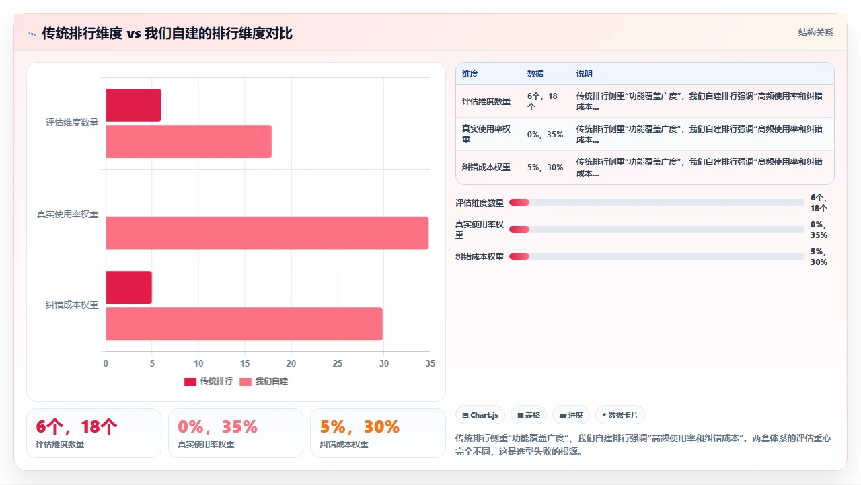The height and width of the screenshot is (485, 861).
Task: Click the 真实使用率权重 chart axis label
Action: pyautogui.click(x=67, y=215)
